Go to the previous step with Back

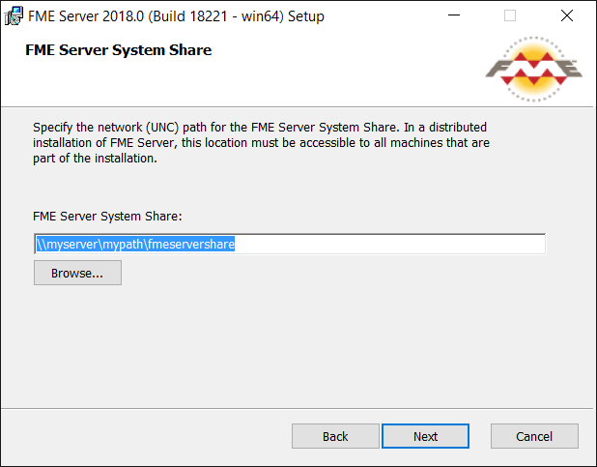(335, 436)
